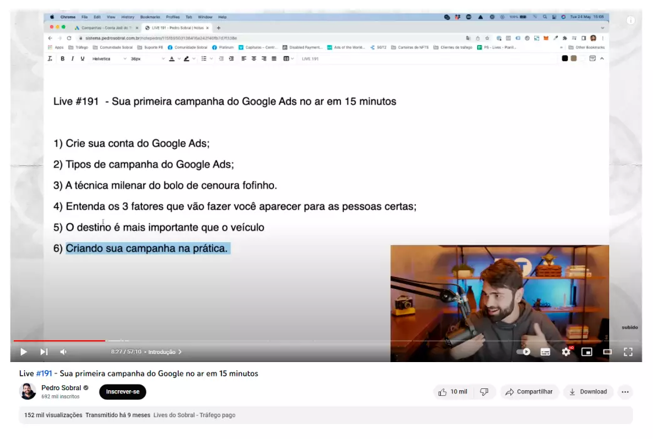Open Chrome's three-dot menu

pyautogui.click(x=602, y=38)
